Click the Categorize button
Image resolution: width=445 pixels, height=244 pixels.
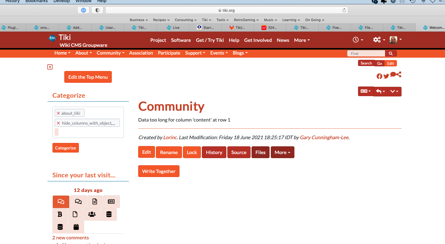[66, 148]
